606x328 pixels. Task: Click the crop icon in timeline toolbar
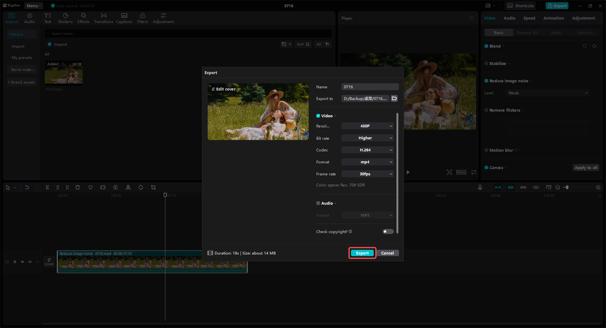153,187
